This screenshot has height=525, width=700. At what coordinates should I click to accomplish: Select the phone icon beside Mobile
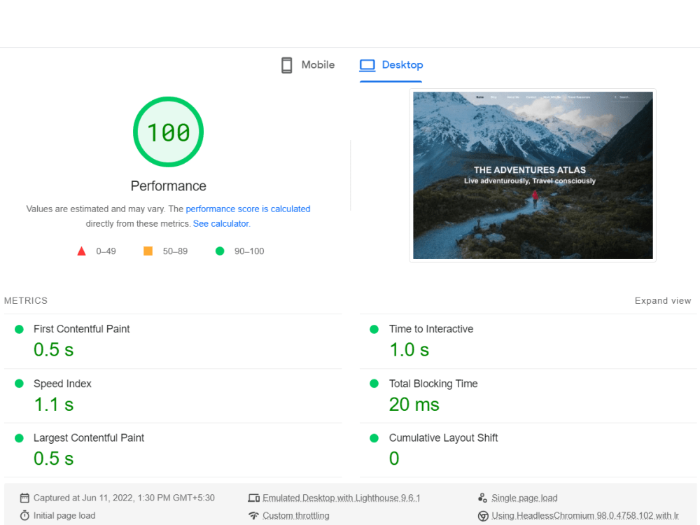(x=286, y=64)
